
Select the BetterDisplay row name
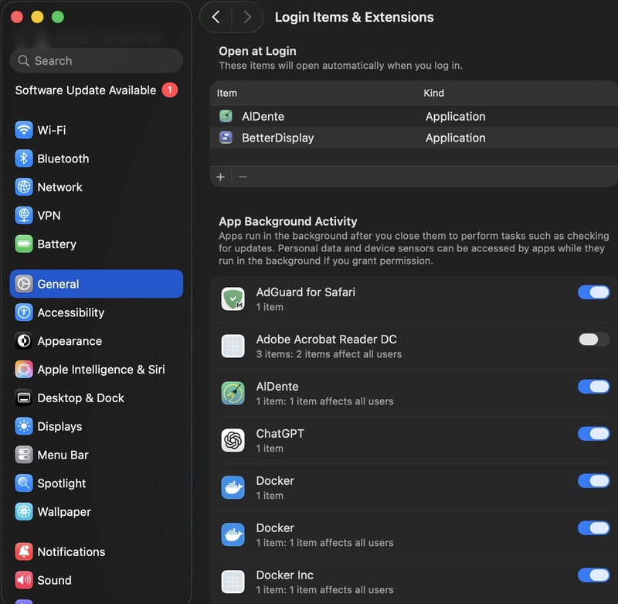(278, 138)
